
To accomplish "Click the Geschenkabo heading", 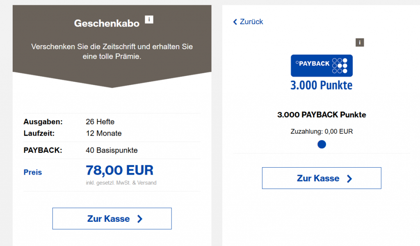I will 107,23.
